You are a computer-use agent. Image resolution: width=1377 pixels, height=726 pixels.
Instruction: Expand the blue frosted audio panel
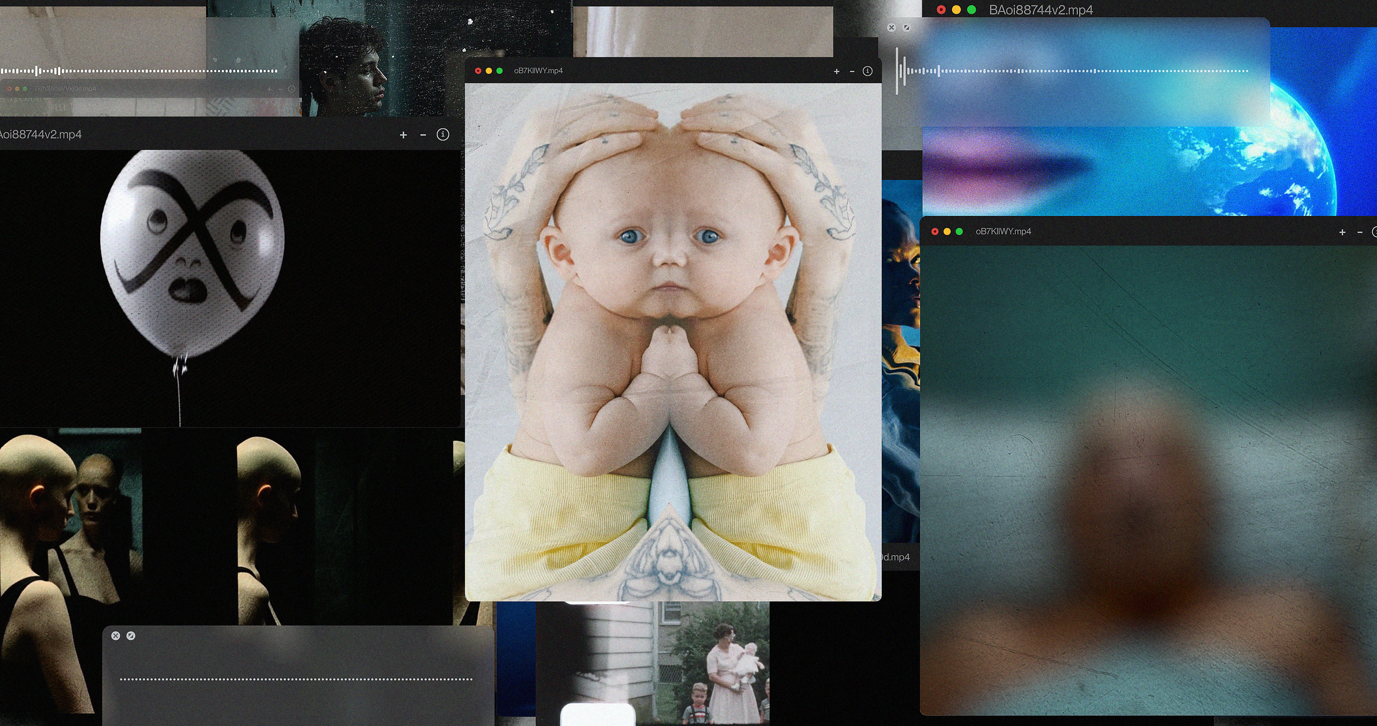tap(906, 27)
